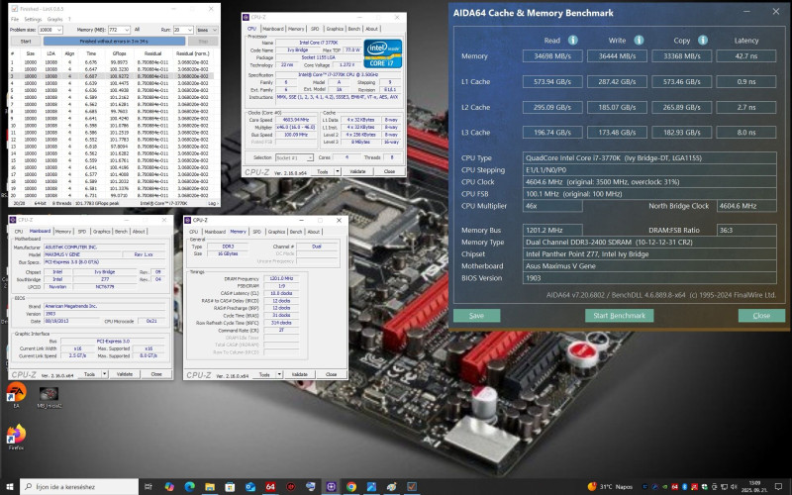792x495 pixels.
Task: Click the Copy info icon in AIDA64
Action: 703,40
